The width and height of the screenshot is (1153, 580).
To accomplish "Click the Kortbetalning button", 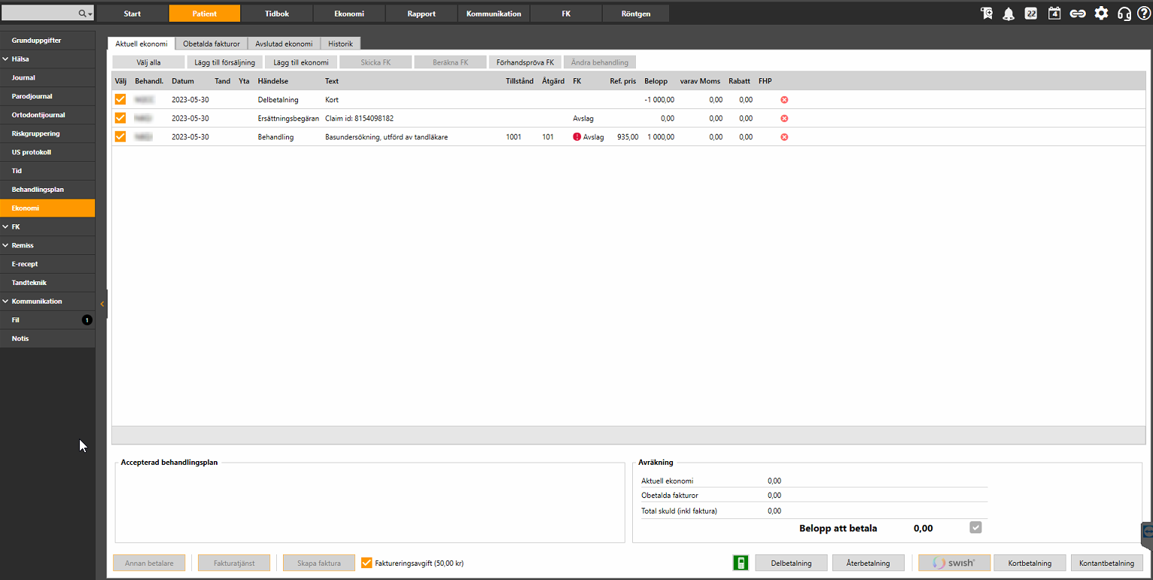I will tap(1030, 563).
